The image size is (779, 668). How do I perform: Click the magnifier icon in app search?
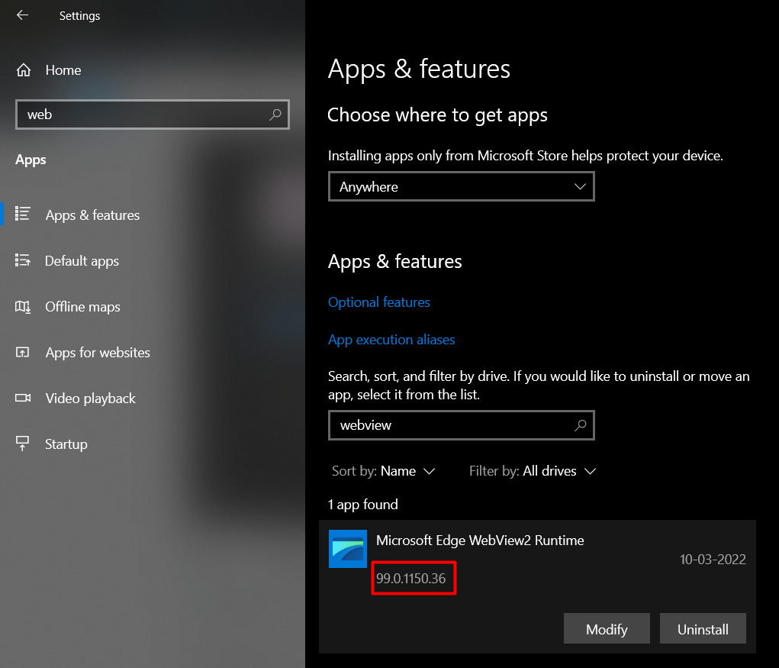(x=581, y=425)
